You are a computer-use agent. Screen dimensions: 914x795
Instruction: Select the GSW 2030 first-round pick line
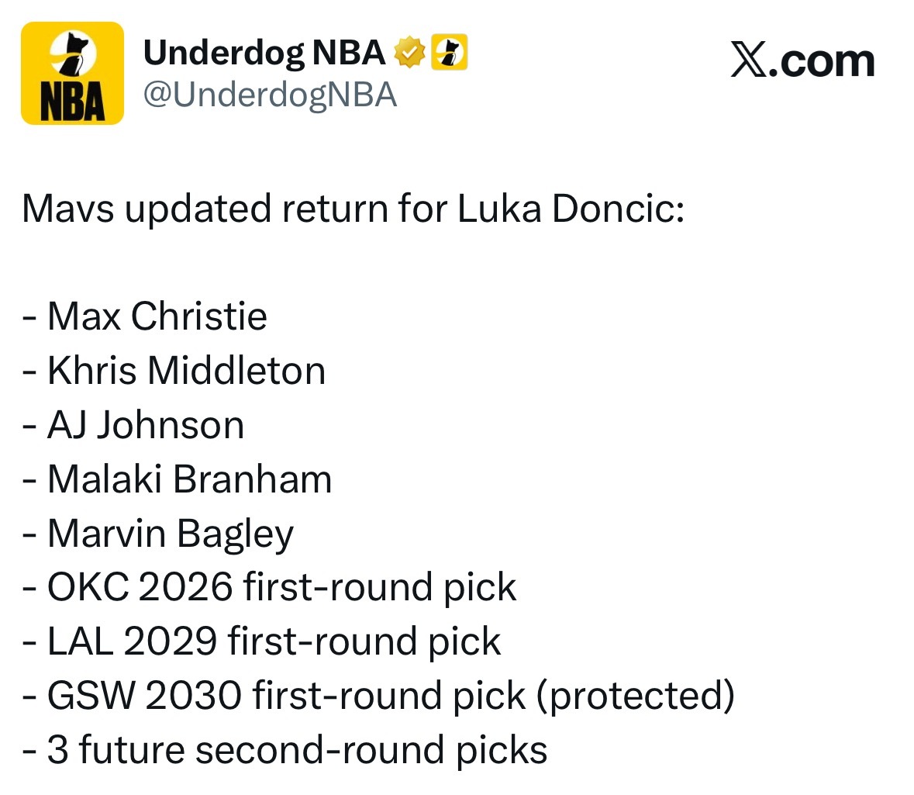[378, 696]
